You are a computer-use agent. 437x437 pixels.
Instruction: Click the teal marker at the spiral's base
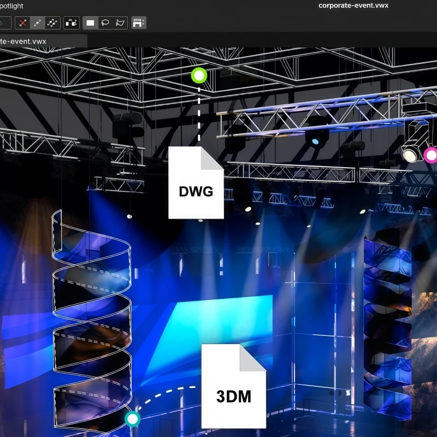[x=132, y=419]
